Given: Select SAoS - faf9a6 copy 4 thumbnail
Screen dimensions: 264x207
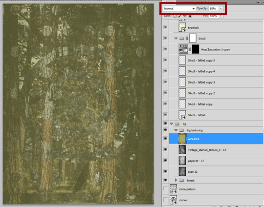Looking at the screenshot, I should point(182,71).
